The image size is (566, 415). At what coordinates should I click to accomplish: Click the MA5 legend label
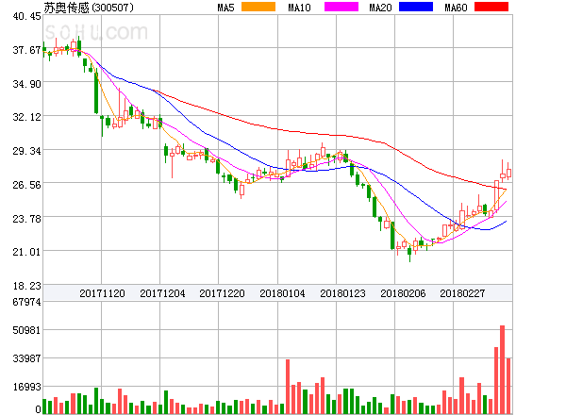click(x=225, y=8)
